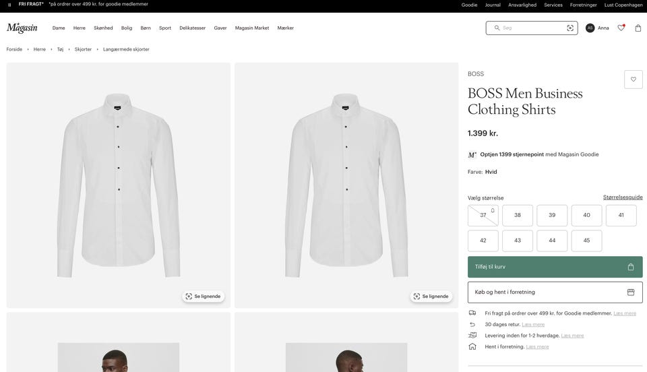Click the search input field
Image resolution: width=647 pixels, height=372 pixels.
532,28
